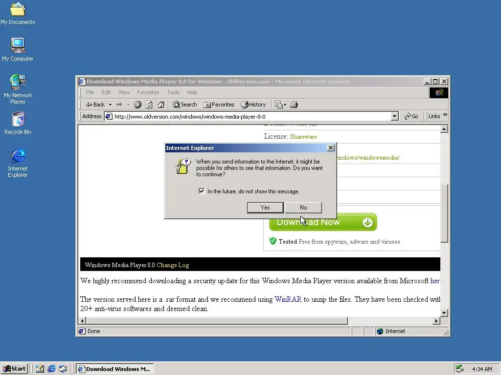Click into the Address URL field
Image resolution: width=501 pixels, height=375 pixels.
pos(252,117)
